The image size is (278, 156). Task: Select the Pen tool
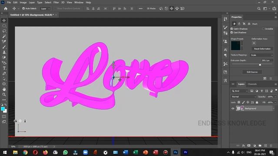[x=4, y=73]
